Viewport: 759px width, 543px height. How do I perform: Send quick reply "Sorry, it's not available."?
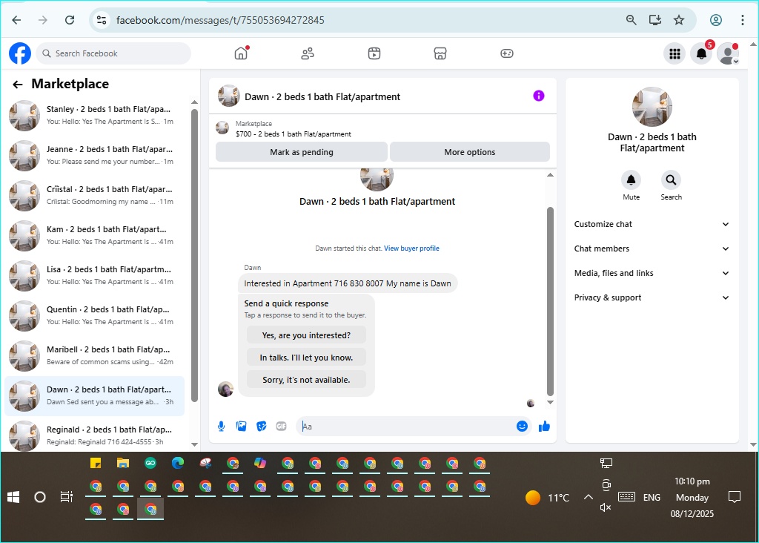coord(306,380)
